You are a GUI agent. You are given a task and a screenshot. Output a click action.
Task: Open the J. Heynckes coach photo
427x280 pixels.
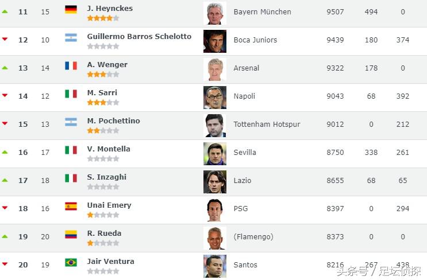point(214,13)
